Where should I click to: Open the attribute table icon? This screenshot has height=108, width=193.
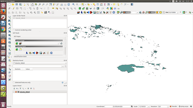[98, 4]
